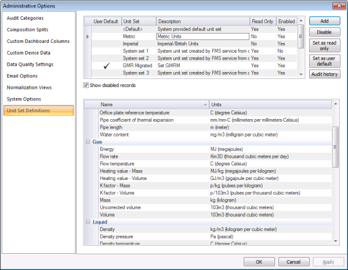Click the Apply button
348x270 pixels.
point(328,262)
